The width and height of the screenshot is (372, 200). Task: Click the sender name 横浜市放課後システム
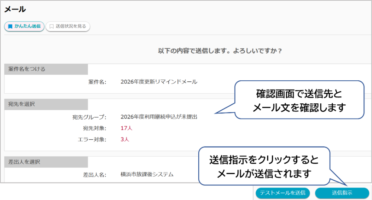147,174
